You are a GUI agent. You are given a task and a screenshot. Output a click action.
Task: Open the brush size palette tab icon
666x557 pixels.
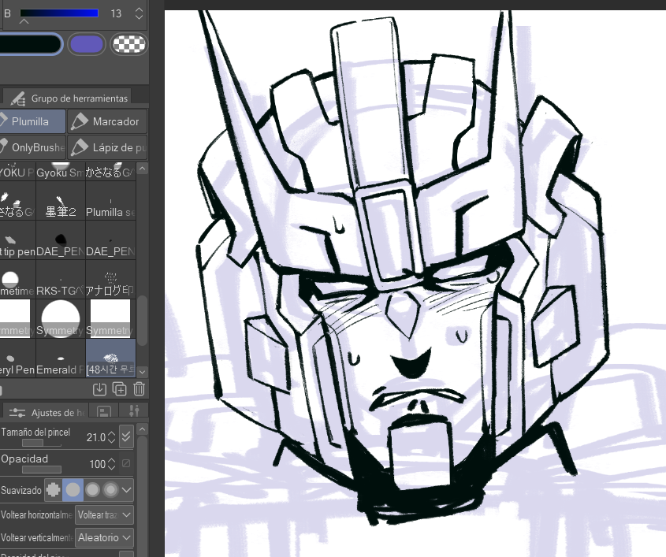[104, 411]
